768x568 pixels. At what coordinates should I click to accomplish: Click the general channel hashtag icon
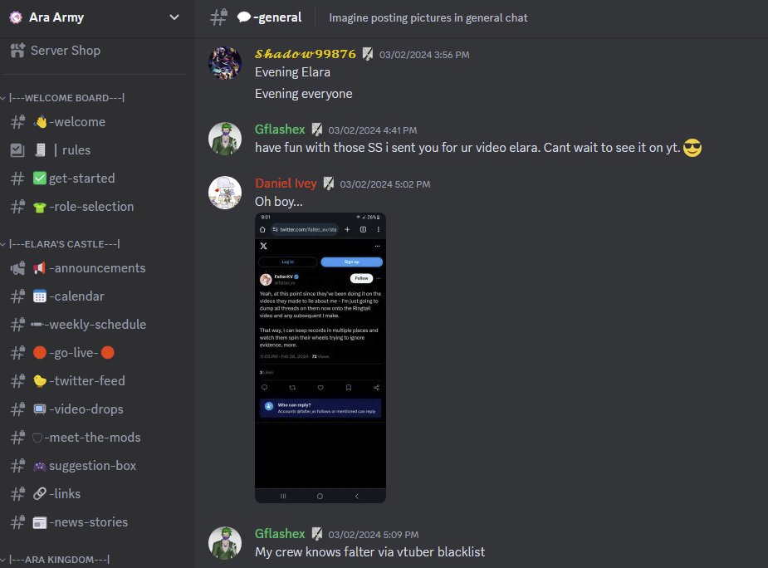(218, 17)
